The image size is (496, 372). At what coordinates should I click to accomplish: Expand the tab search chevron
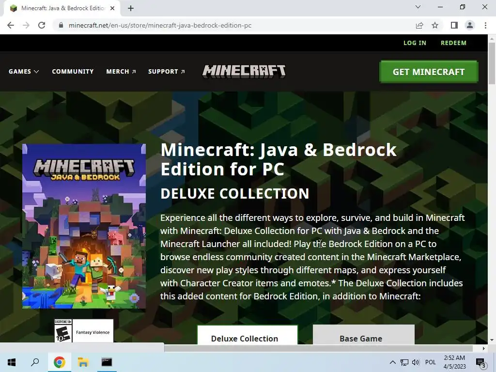[x=418, y=7]
